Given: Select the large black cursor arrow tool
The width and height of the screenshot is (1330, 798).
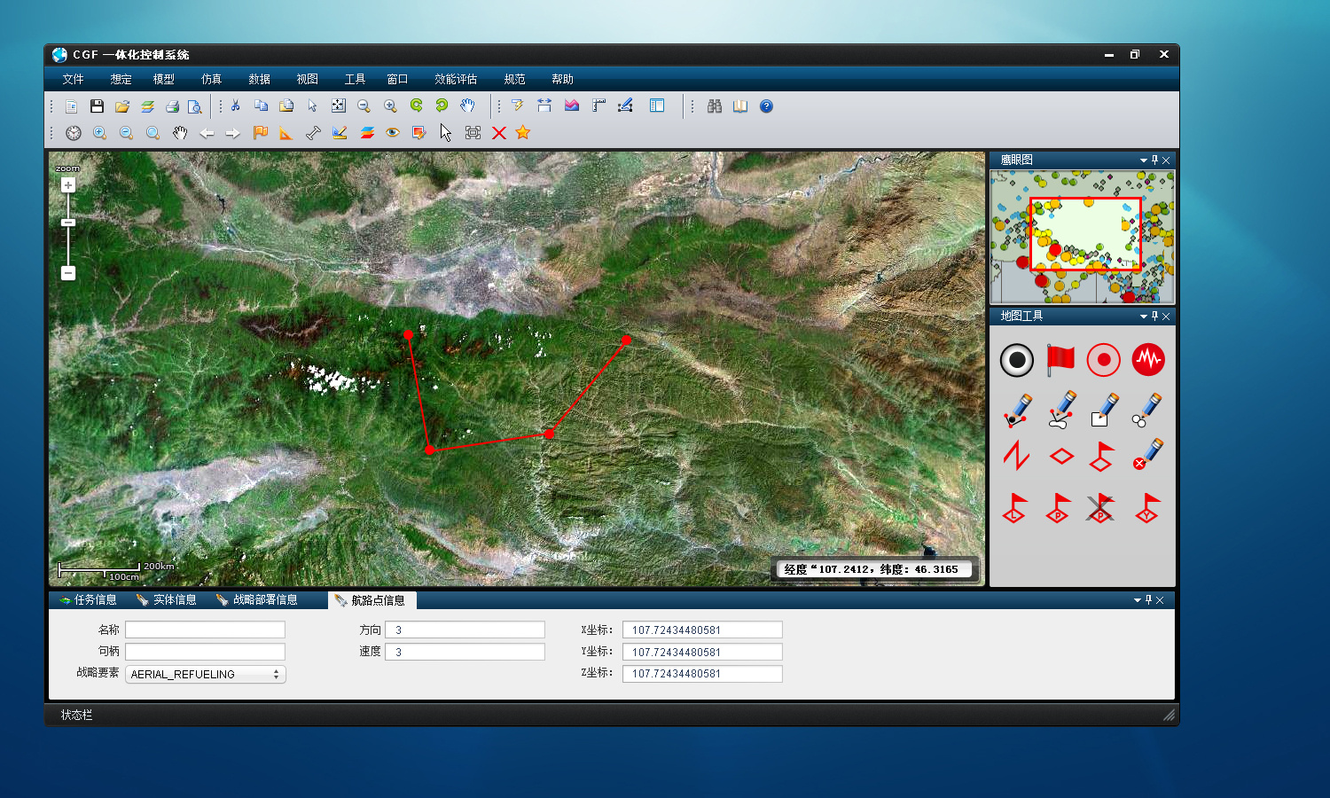Looking at the screenshot, I should (x=446, y=133).
